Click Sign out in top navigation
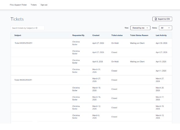 (44, 5)
